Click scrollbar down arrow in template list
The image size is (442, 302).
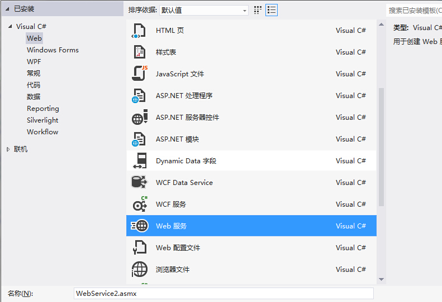382,279
